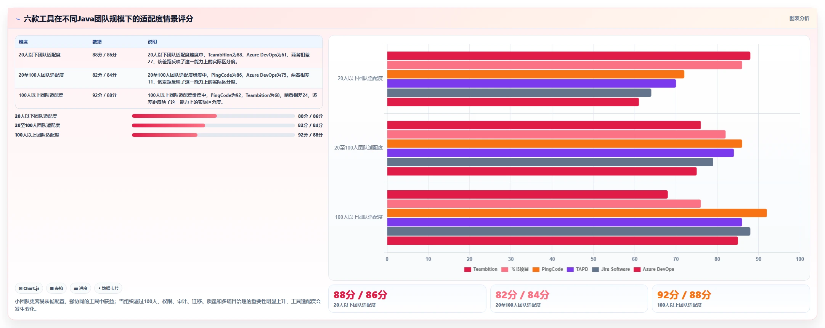Click the description mentioning Teambition为88
This screenshot has height=328, width=825.
229,58
